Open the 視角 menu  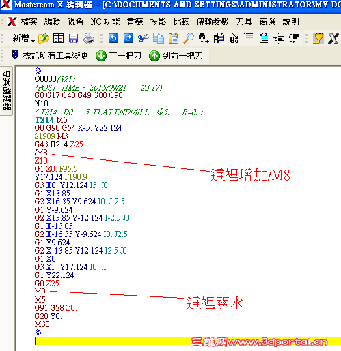(x=75, y=22)
